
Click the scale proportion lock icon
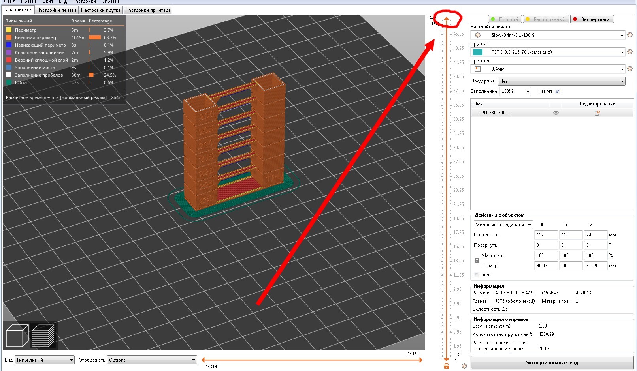tap(477, 260)
